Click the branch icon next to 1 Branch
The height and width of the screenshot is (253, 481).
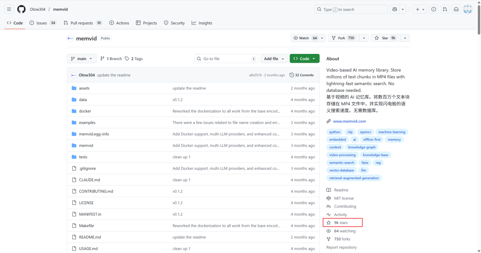(x=102, y=59)
